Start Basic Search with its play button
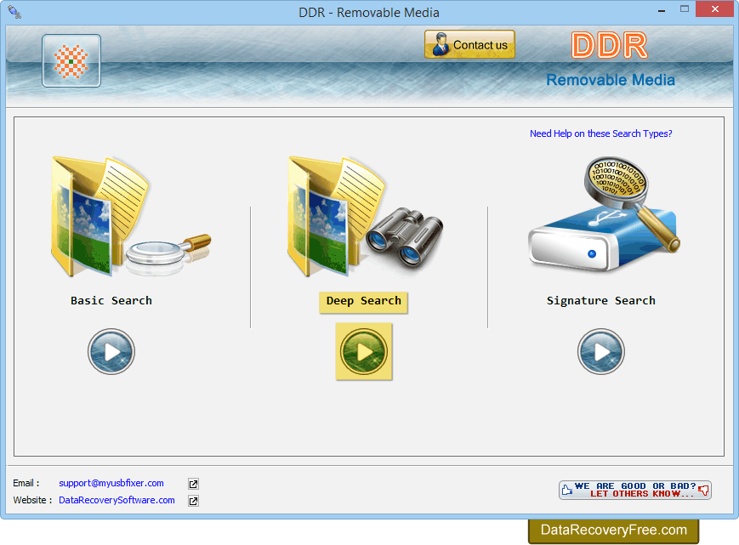This screenshot has height=545, width=739. pyautogui.click(x=111, y=351)
